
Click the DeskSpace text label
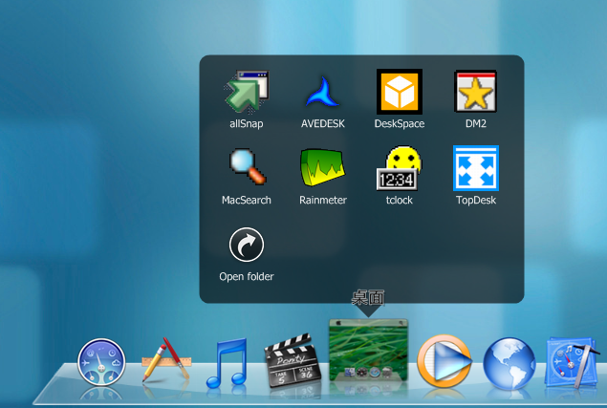[400, 123]
